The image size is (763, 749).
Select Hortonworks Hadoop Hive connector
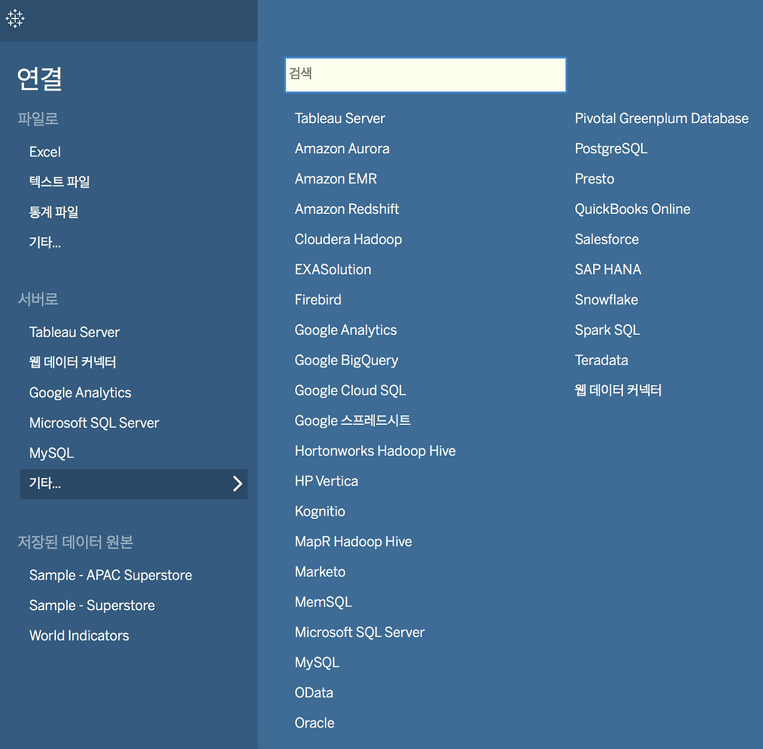tap(375, 451)
